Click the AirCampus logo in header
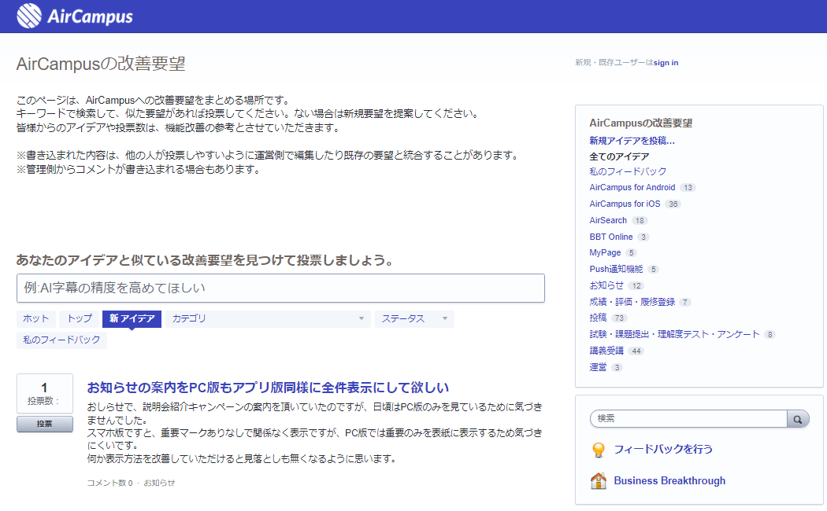This screenshot has width=827, height=511. pyautogui.click(x=74, y=16)
